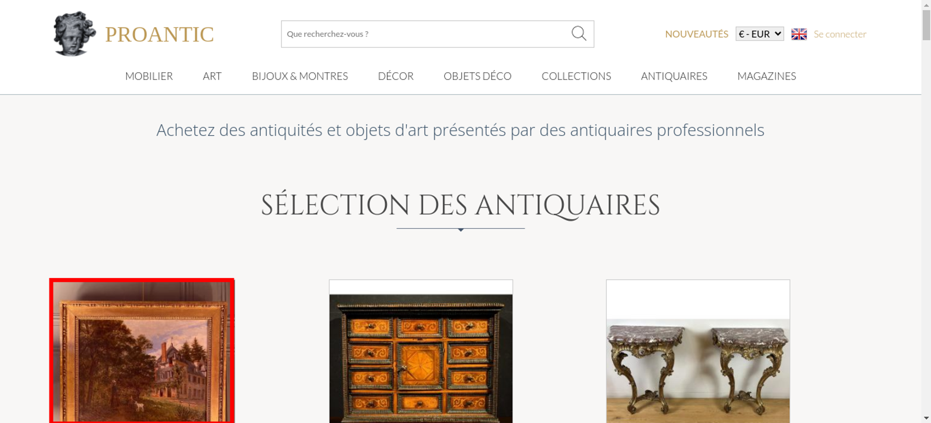931x423 pixels.
Task: Open the MOBILIER menu
Action: [149, 76]
